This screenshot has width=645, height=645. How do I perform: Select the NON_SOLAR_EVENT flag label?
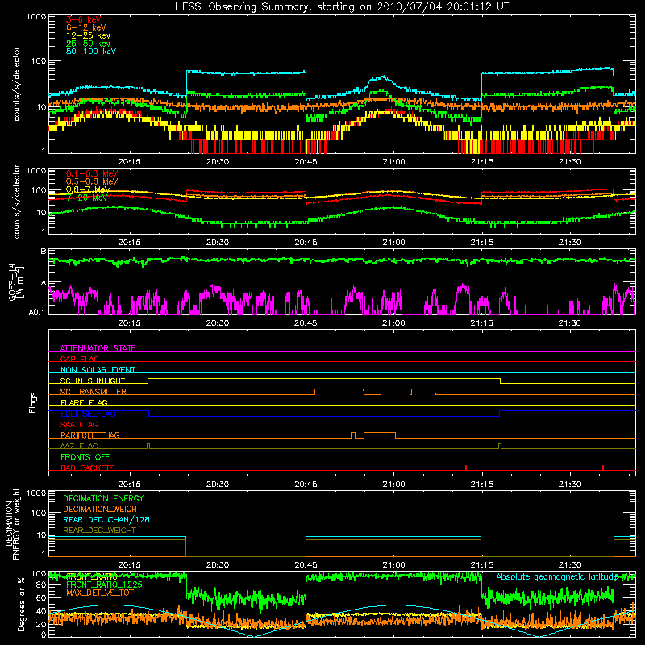98,370
